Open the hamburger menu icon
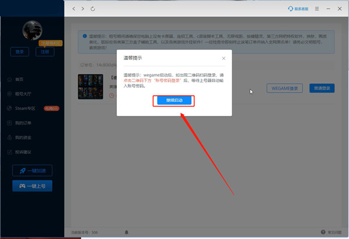This screenshot has height=239, width=349. [317, 9]
